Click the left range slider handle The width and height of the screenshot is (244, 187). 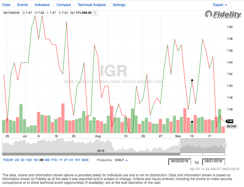(180, 146)
